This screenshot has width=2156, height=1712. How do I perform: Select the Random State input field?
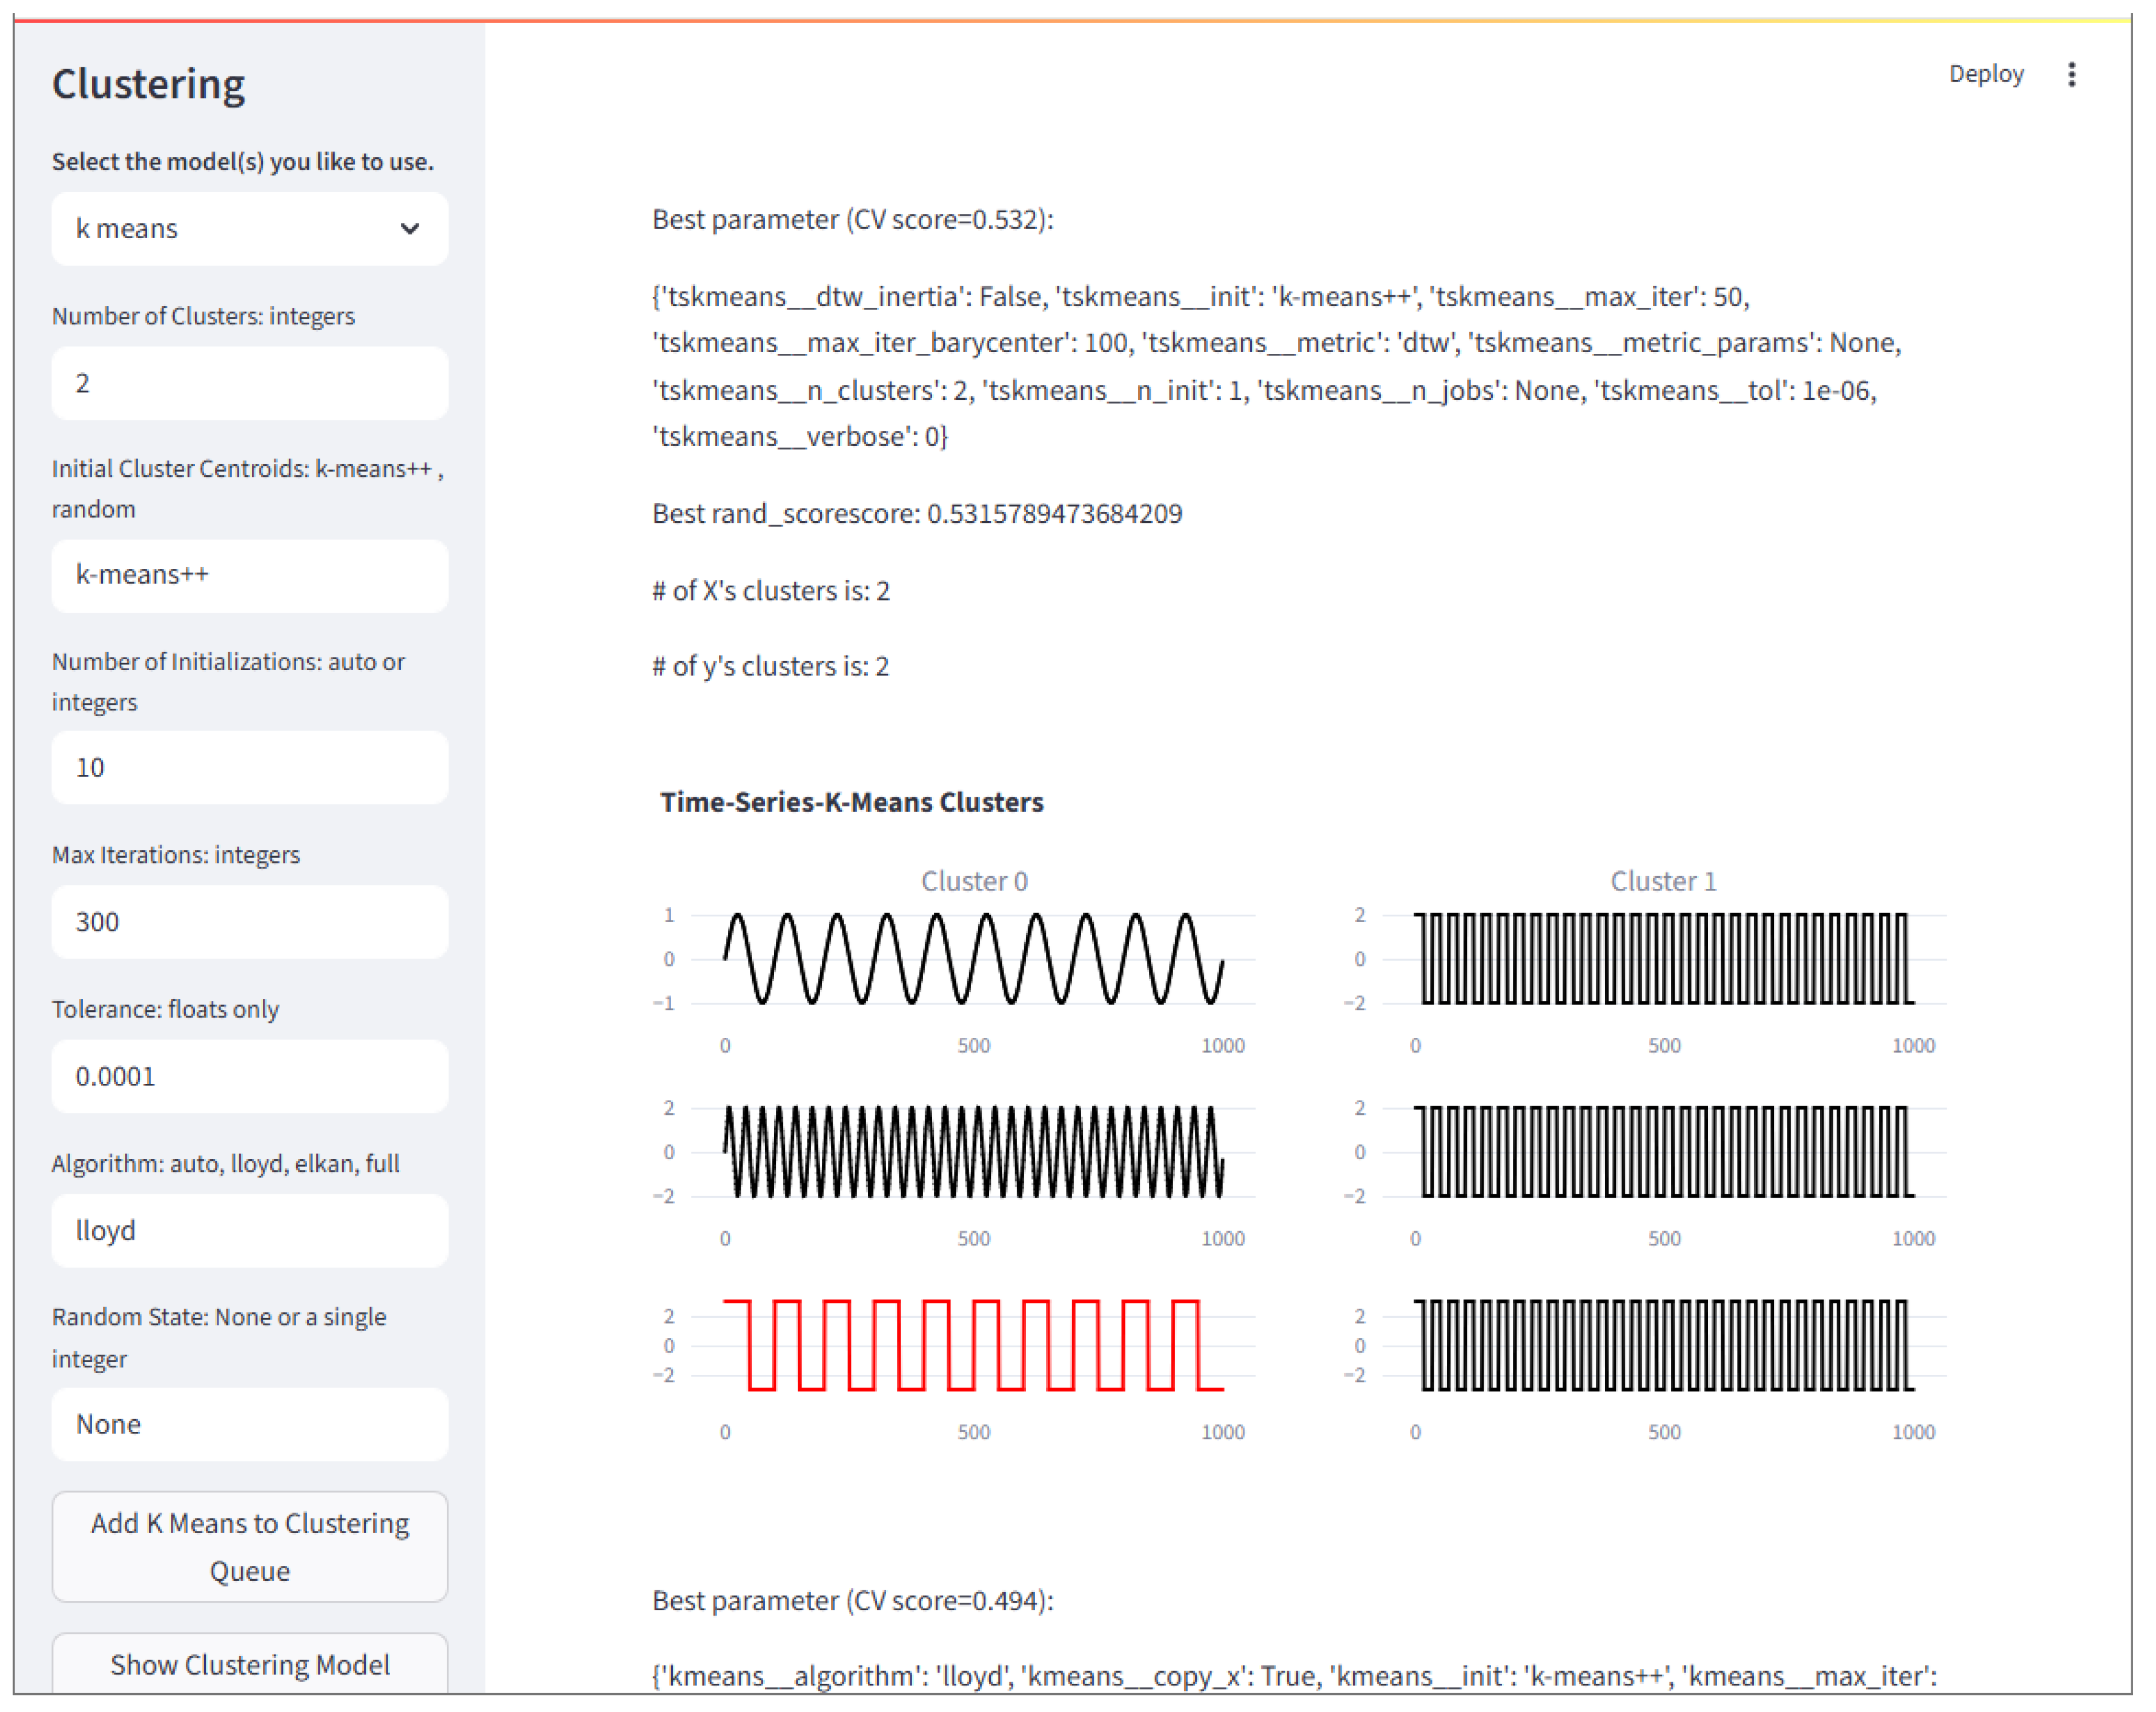point(249,1424)
